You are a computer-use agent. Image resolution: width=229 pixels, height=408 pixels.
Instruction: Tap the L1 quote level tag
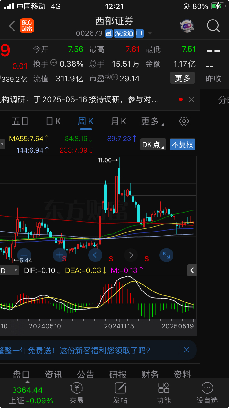(x=139, y=33)
